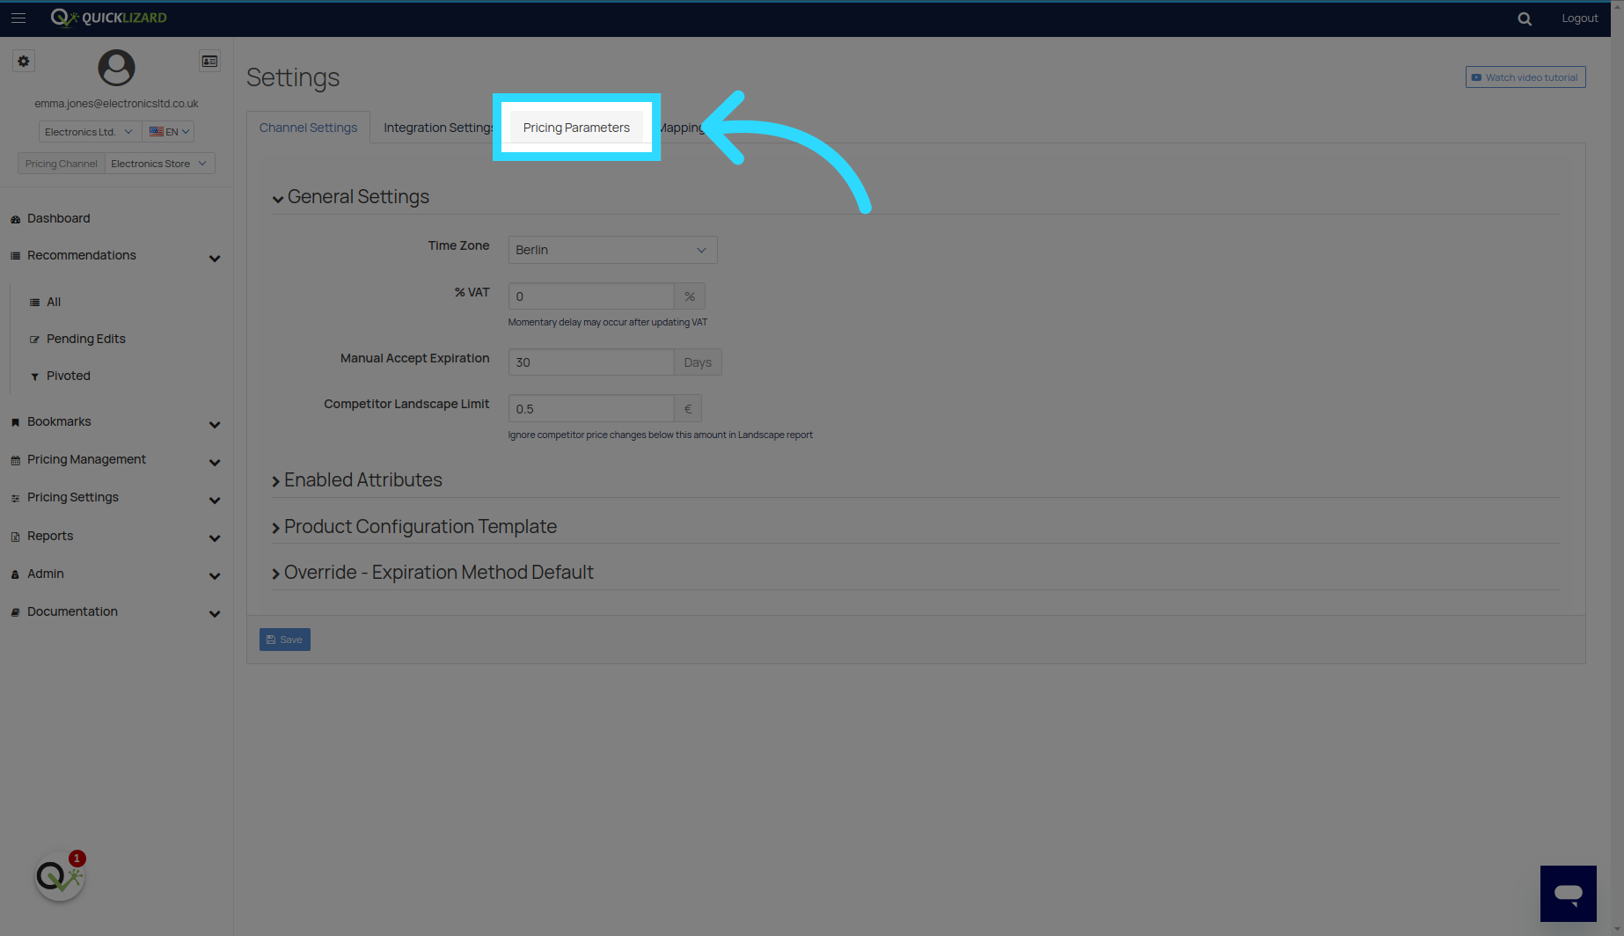This screenshot has width=1624, height=936.
Task: Open the Integration Settings tab
Action: tap(438, 127)
